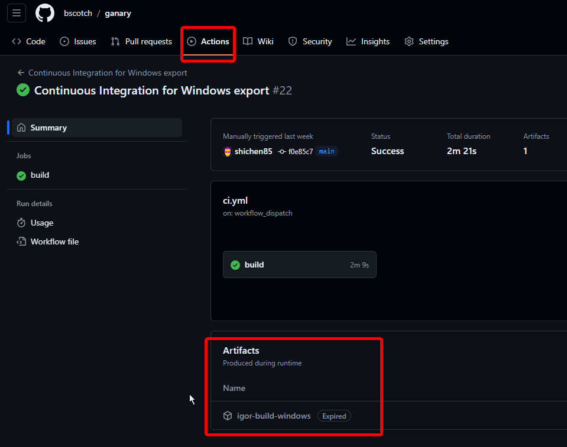
Task: Click the Settings gear icon
Action: 409,41
